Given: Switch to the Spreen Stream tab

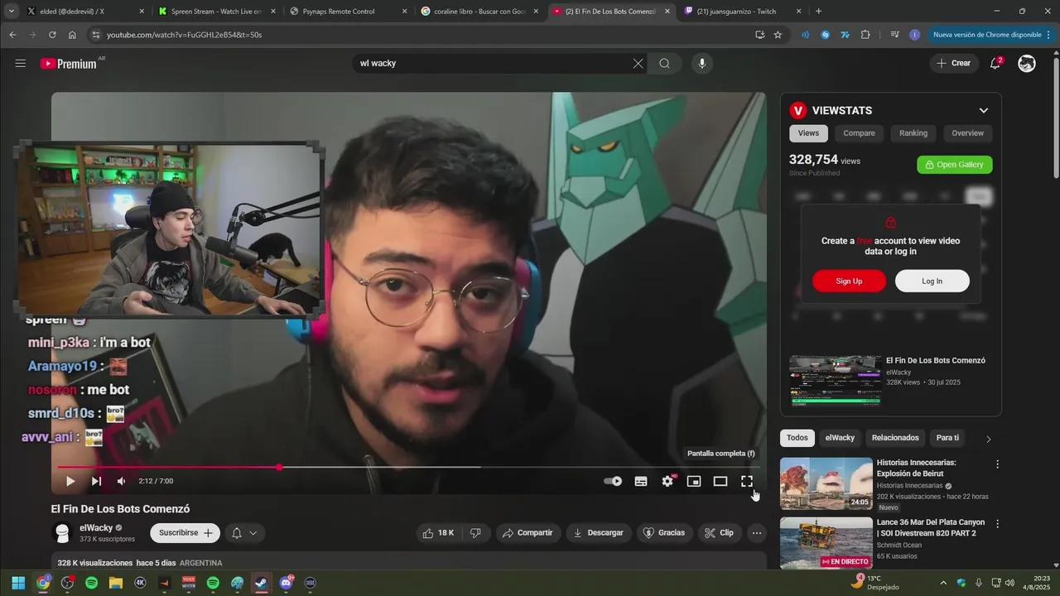Looking at the screenshot, I should (x=217, y=12).
